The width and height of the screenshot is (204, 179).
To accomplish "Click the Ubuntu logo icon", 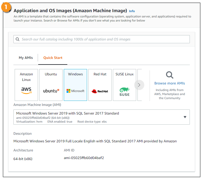I will [x=51, y=91].
